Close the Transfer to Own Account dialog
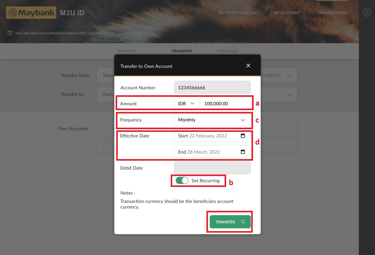The width and height of the screenshot is (375, 255). tap(248, 66)
